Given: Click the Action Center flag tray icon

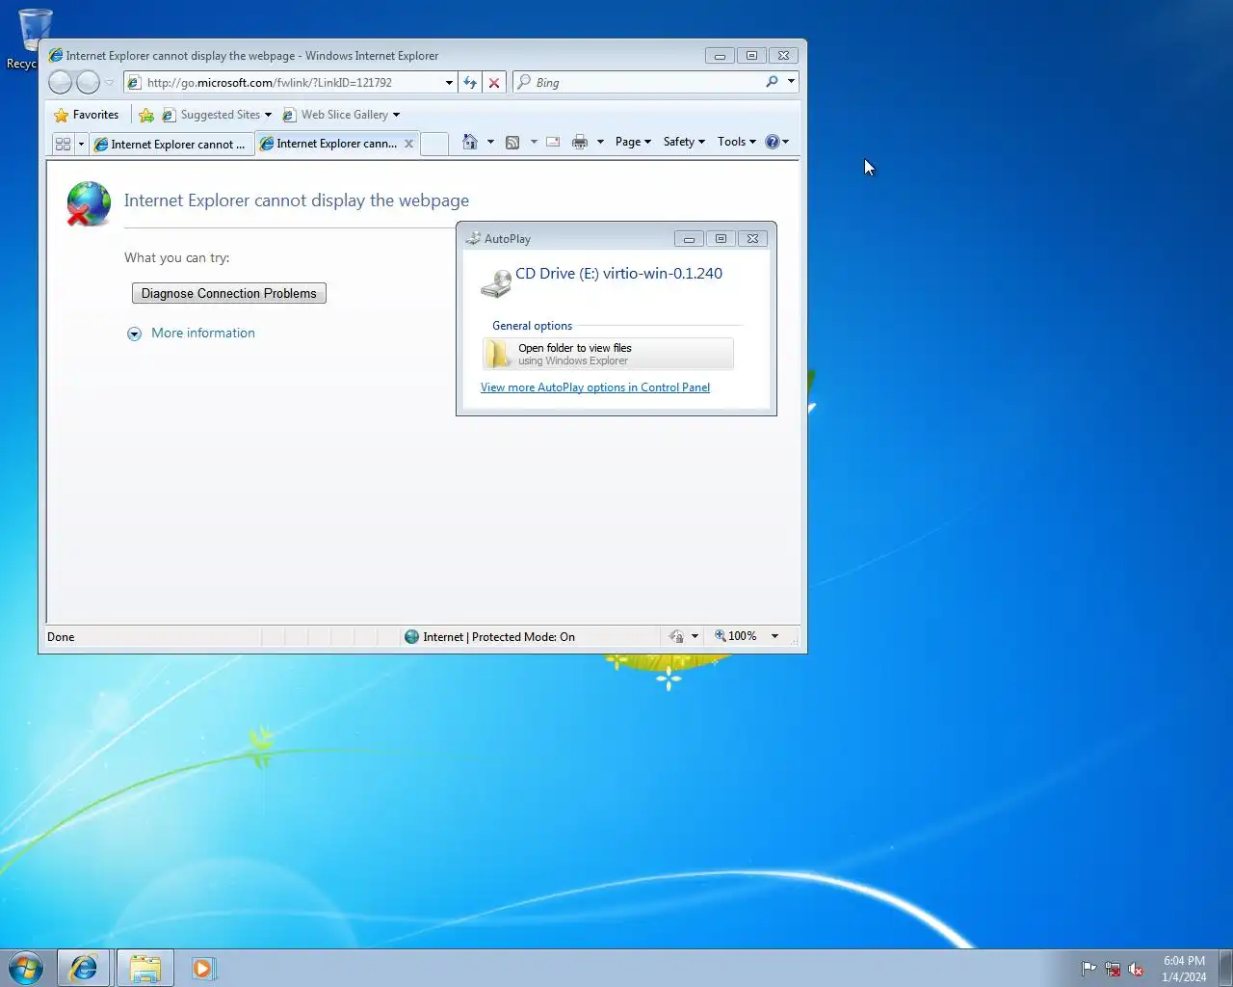Looking at the screenshot, I should [1089, 969].
